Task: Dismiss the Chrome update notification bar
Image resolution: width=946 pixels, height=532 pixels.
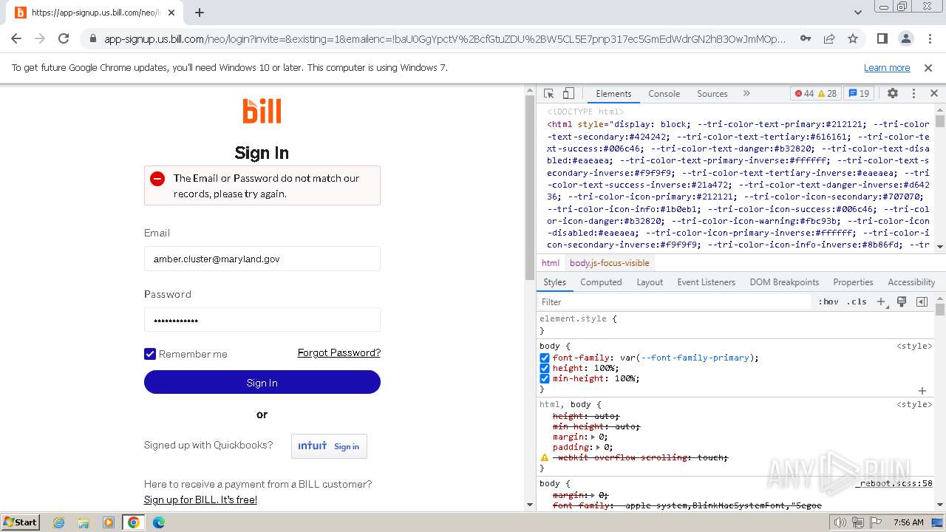Action: coord(928,67)
